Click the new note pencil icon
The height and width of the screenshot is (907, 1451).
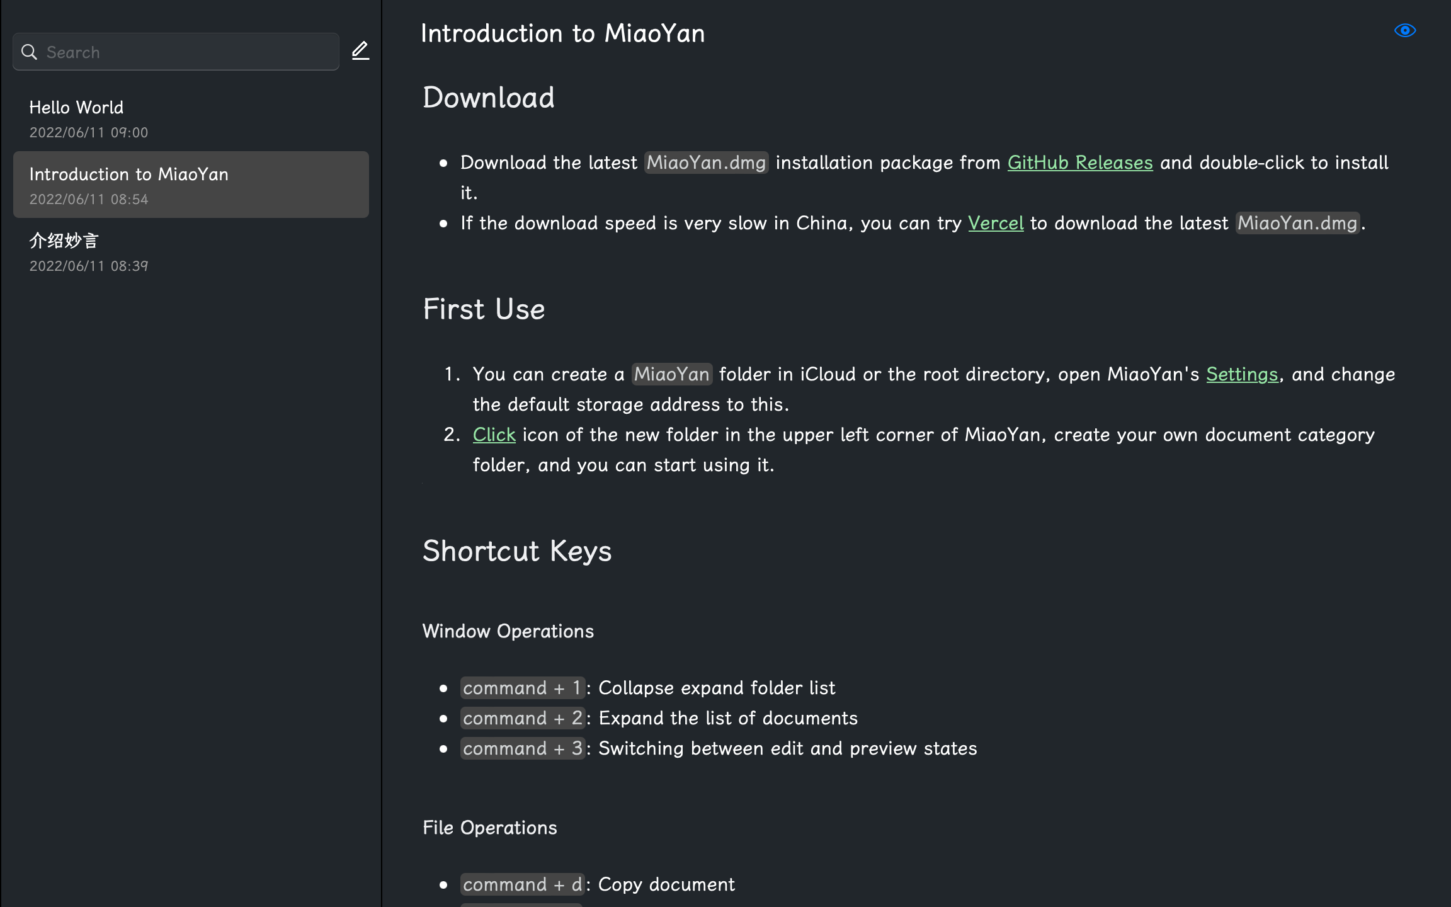[360, 50]
